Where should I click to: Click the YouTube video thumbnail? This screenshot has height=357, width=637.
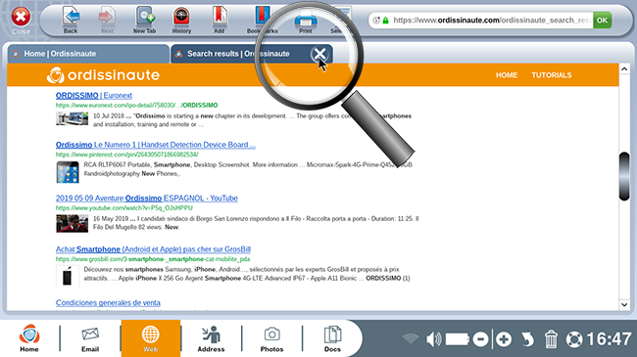pos(72,224)
